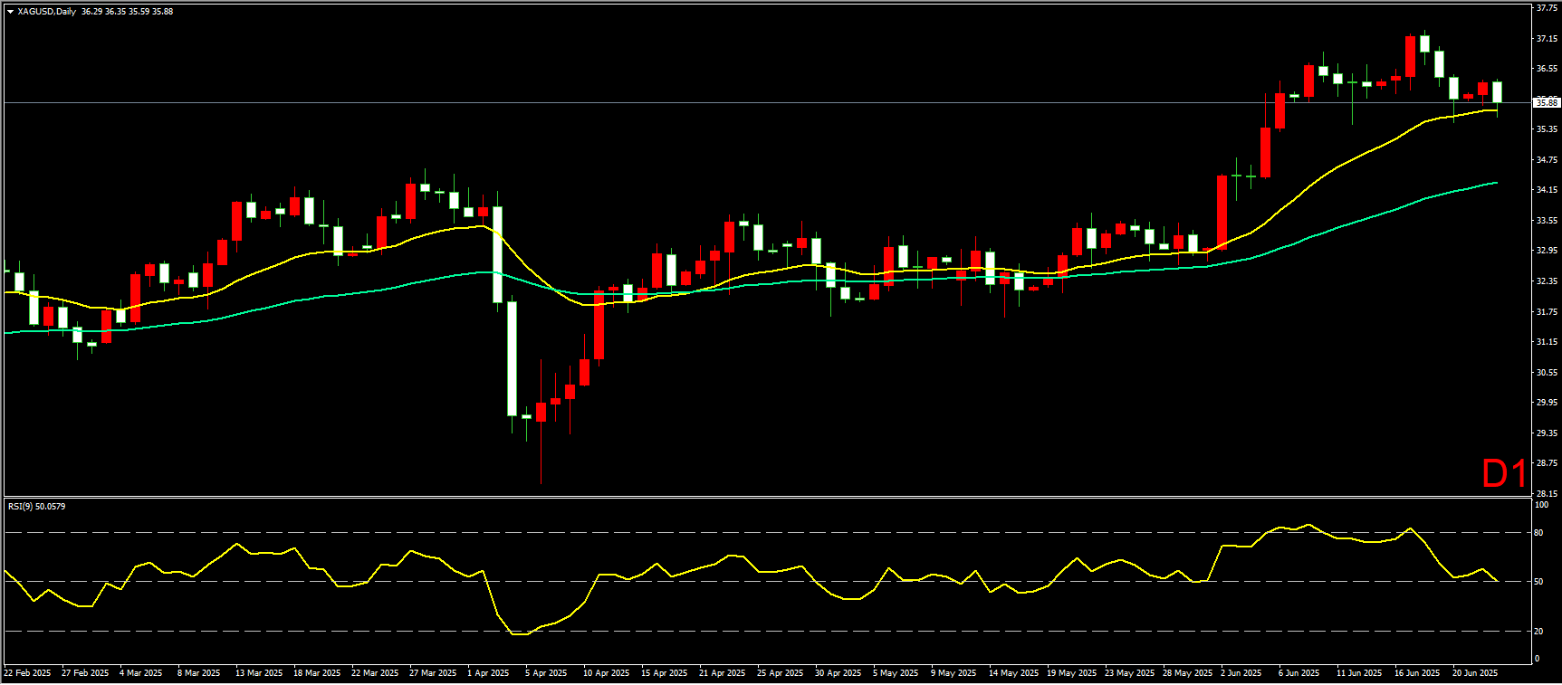The width and height of the screenshot is (1562, 685).
Task: Click the 33.55 price level on the axis
Action: (1547, 221)
